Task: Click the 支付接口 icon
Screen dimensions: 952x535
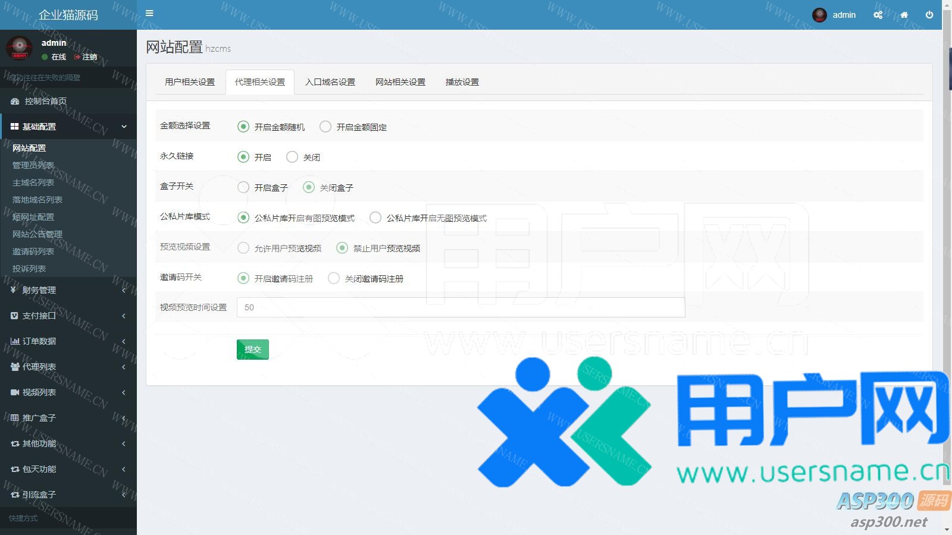Action: 14,316
